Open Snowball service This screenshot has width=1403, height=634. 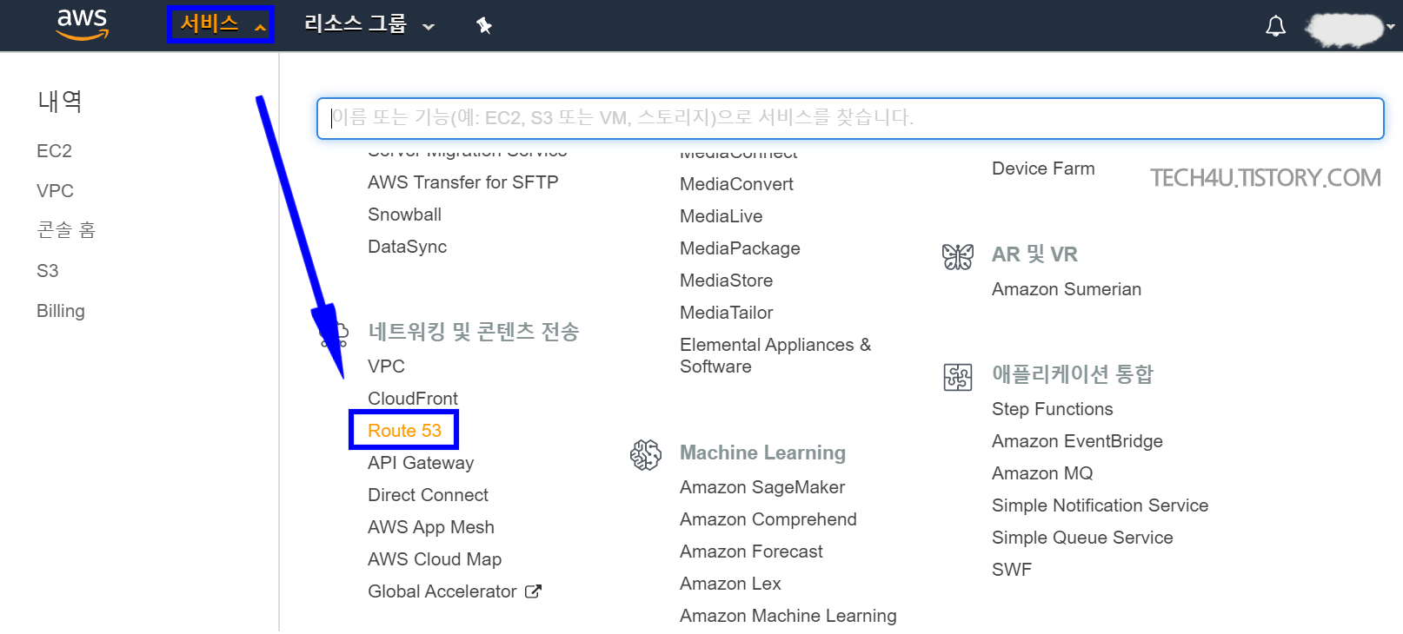[x=404, y=215]
